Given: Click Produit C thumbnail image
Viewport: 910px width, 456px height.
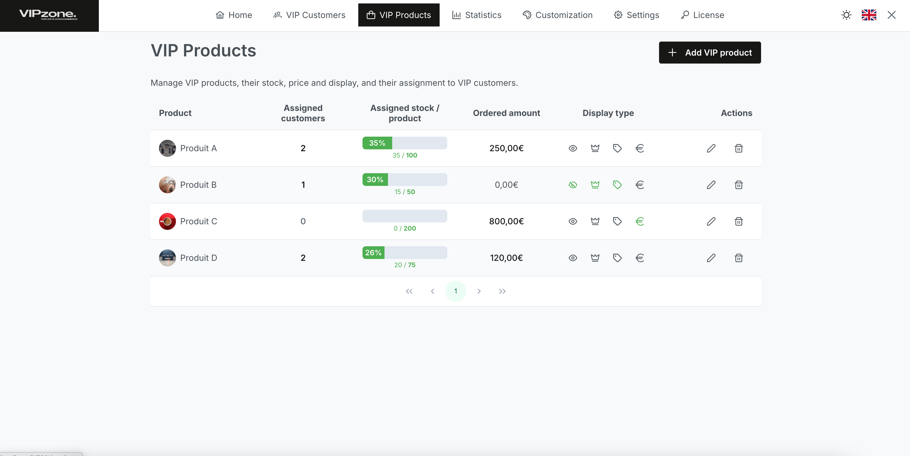Looking at the screenshot, I should (167, 221).
